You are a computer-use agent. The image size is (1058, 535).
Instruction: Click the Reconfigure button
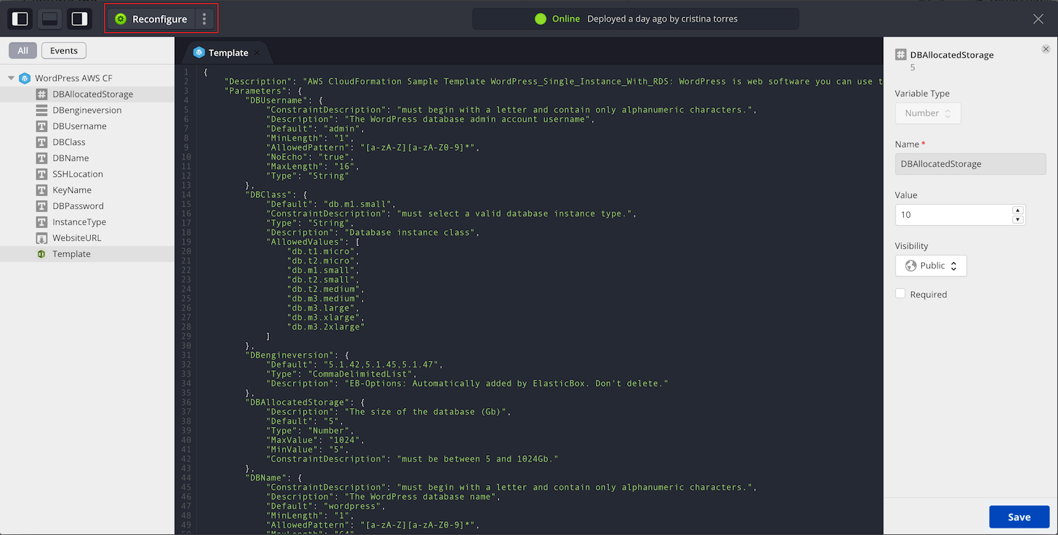tap(151, 19)
